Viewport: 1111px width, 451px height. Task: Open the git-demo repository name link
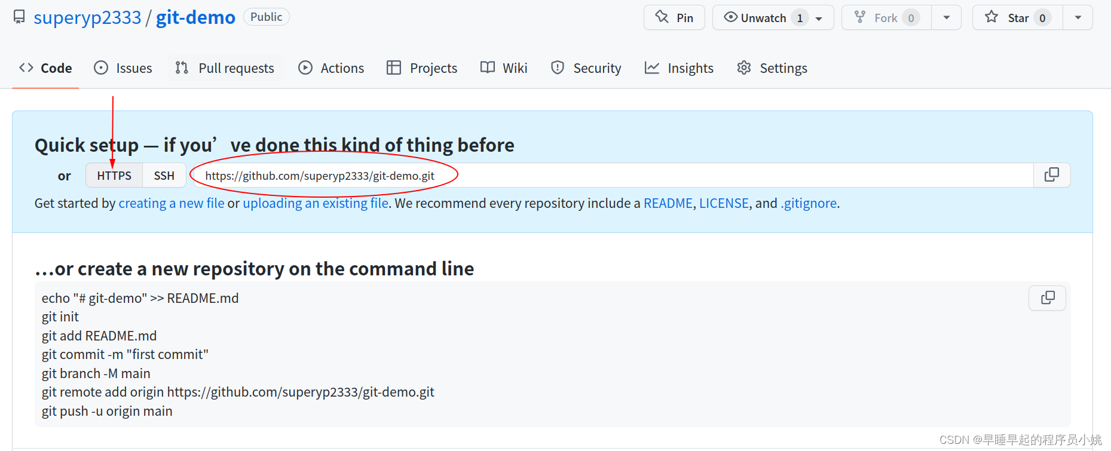click(x=195, y=17)
